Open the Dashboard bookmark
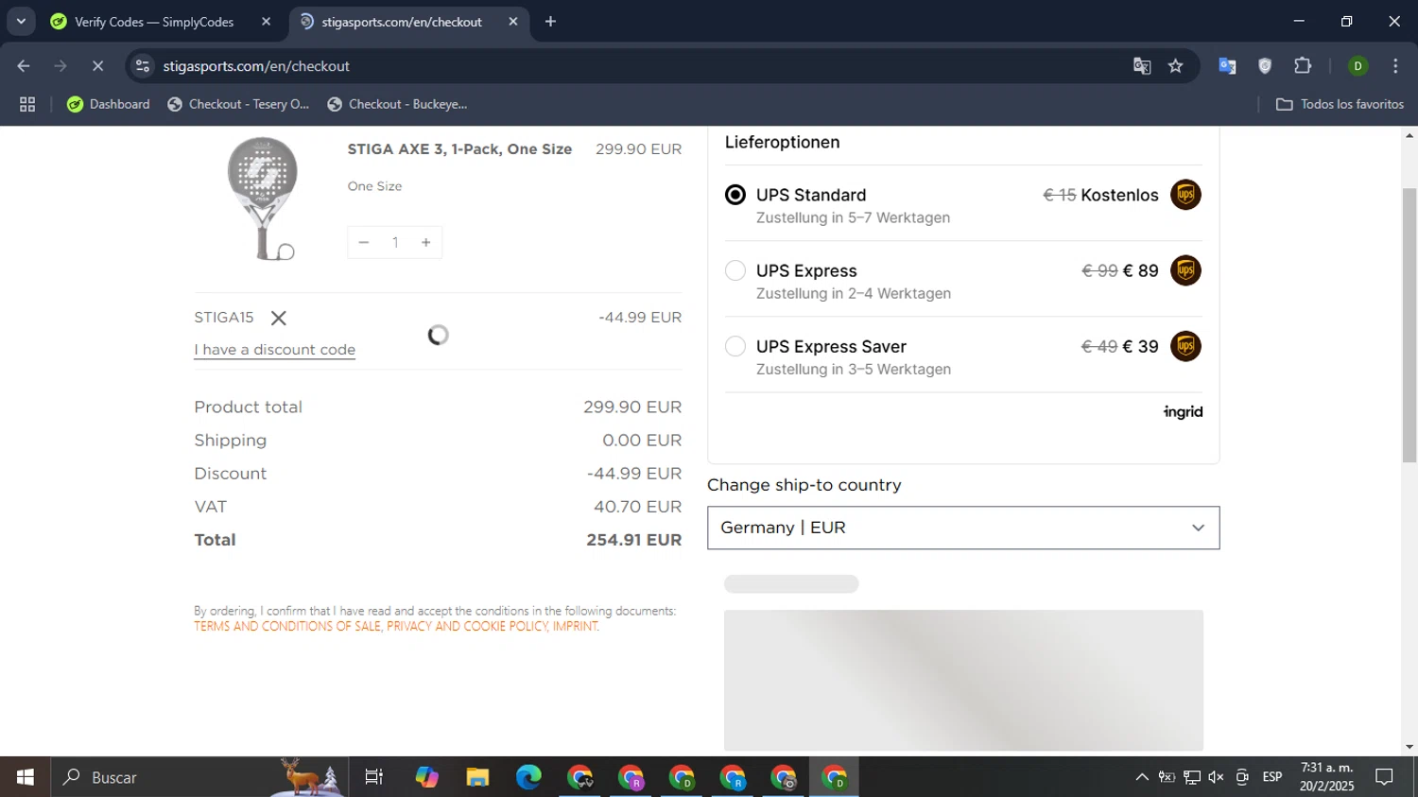Screen dimensions: 1418x797 pos(108,104)
